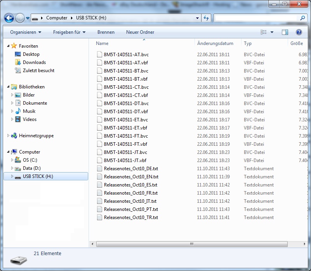Open the Freigeben für dropdown menu
The image size is (311, 271).
tap(69, 32)
